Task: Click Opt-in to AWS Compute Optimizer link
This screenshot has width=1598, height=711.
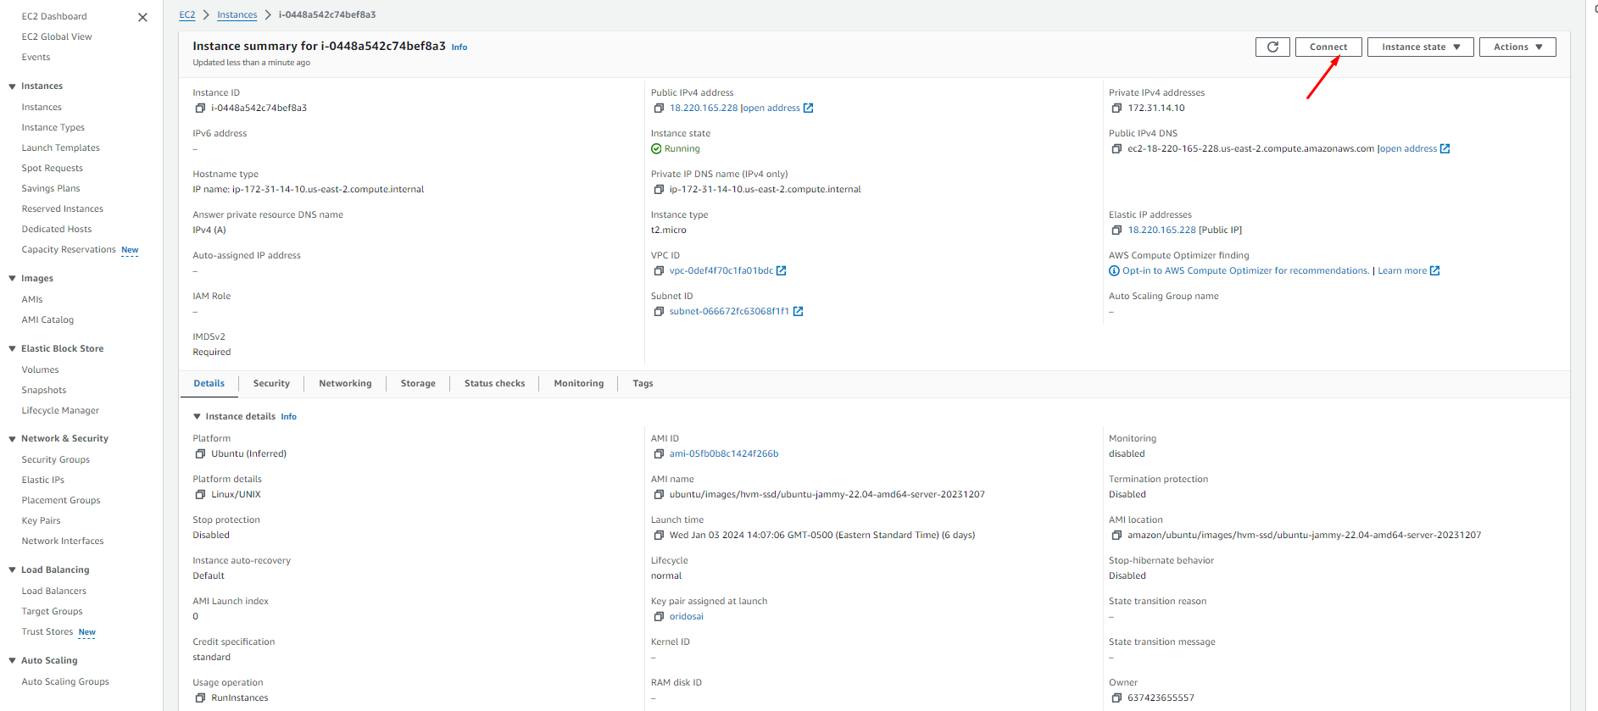Action: (x=1245, y=271)
